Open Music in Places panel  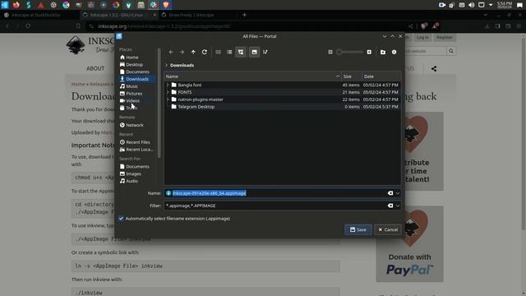[x=129, y=86]
